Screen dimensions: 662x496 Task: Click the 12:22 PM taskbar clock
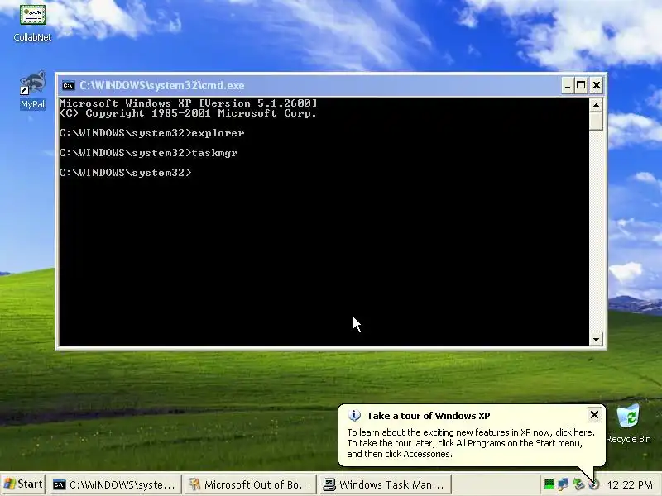[x=630, y=484]
